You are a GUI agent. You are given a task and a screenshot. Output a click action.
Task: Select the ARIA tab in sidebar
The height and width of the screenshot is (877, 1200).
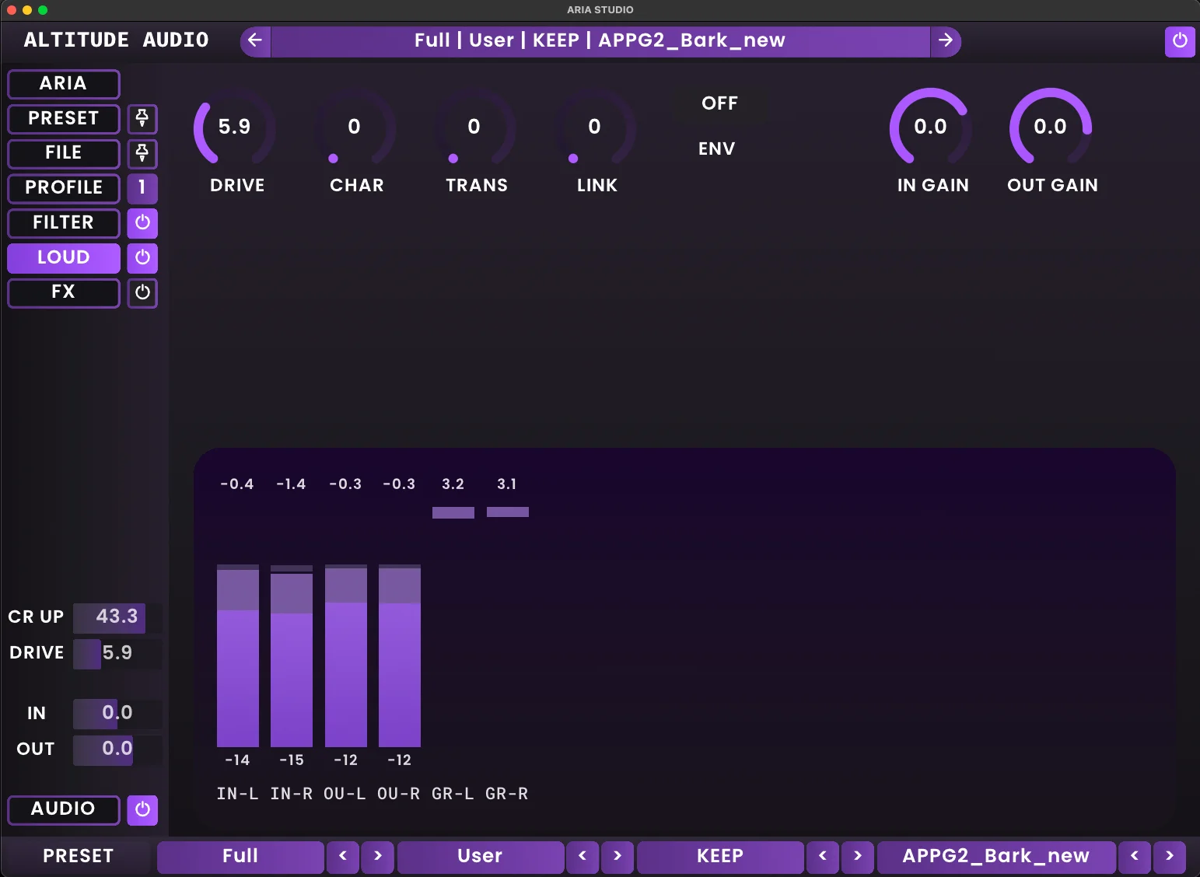click(x=63, y=83)
